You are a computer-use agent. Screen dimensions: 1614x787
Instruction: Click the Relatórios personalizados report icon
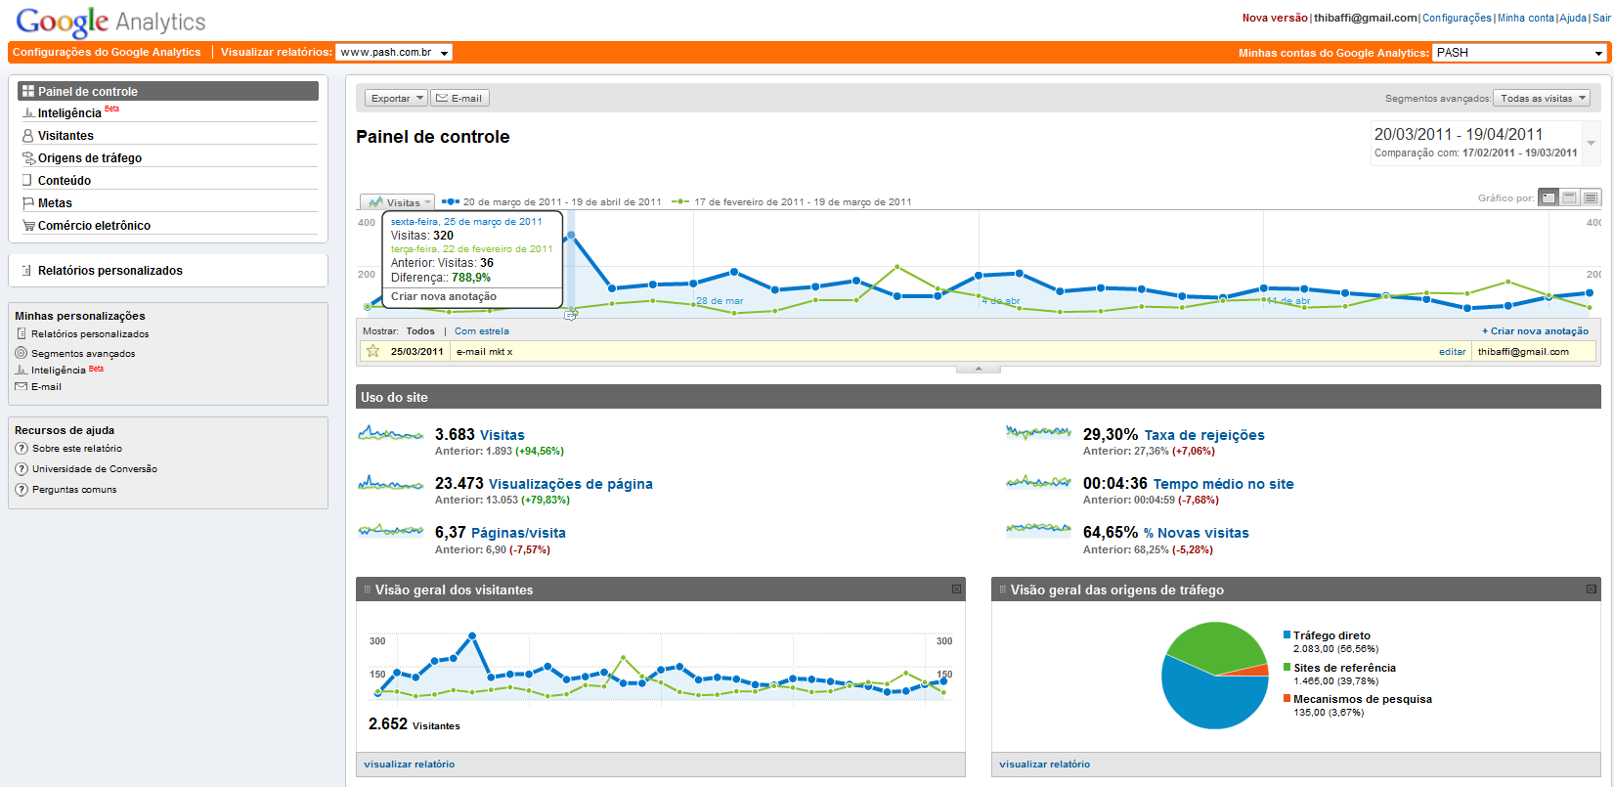(27, 271)
